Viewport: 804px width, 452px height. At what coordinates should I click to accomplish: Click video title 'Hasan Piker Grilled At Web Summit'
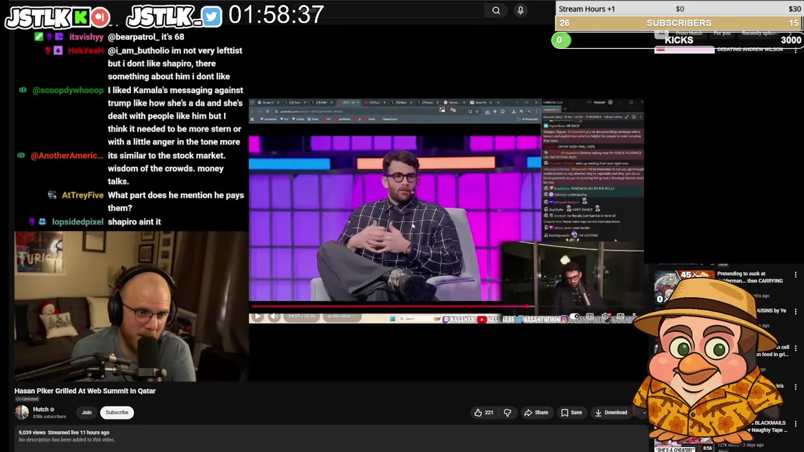point(85,390)
